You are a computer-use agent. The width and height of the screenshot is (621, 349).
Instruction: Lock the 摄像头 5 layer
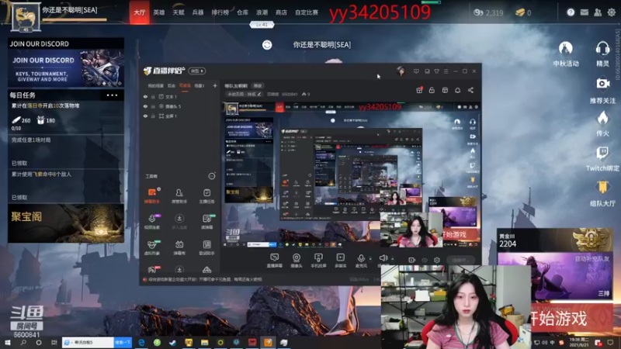(x=153, y=106)
